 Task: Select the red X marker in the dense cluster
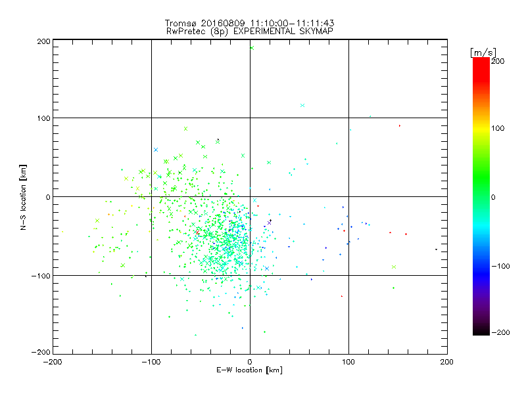click(x=198, y=232)
